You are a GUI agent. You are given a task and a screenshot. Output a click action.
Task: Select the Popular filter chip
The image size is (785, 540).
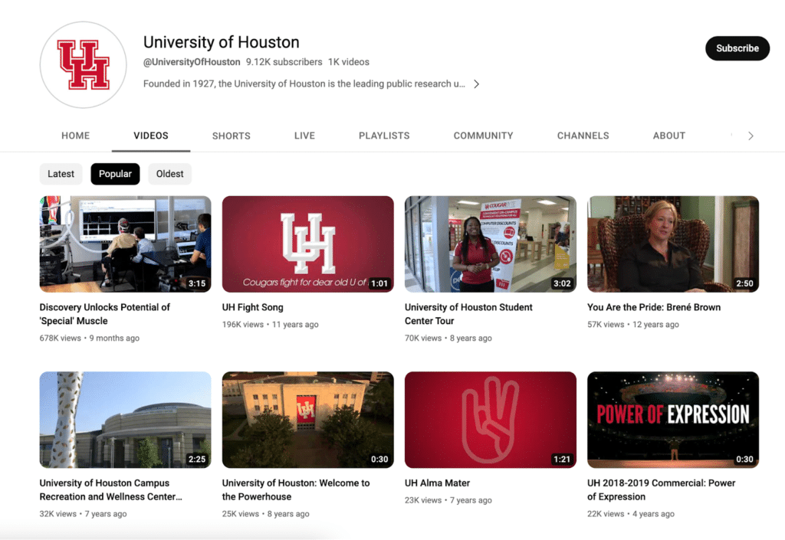pyautogui.click(x=115, y=174)
